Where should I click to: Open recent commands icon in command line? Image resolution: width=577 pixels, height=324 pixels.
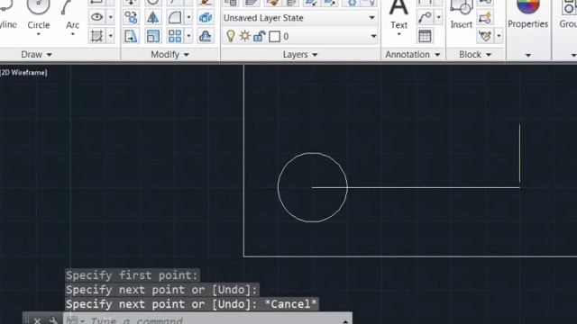[x=74, y=320]
